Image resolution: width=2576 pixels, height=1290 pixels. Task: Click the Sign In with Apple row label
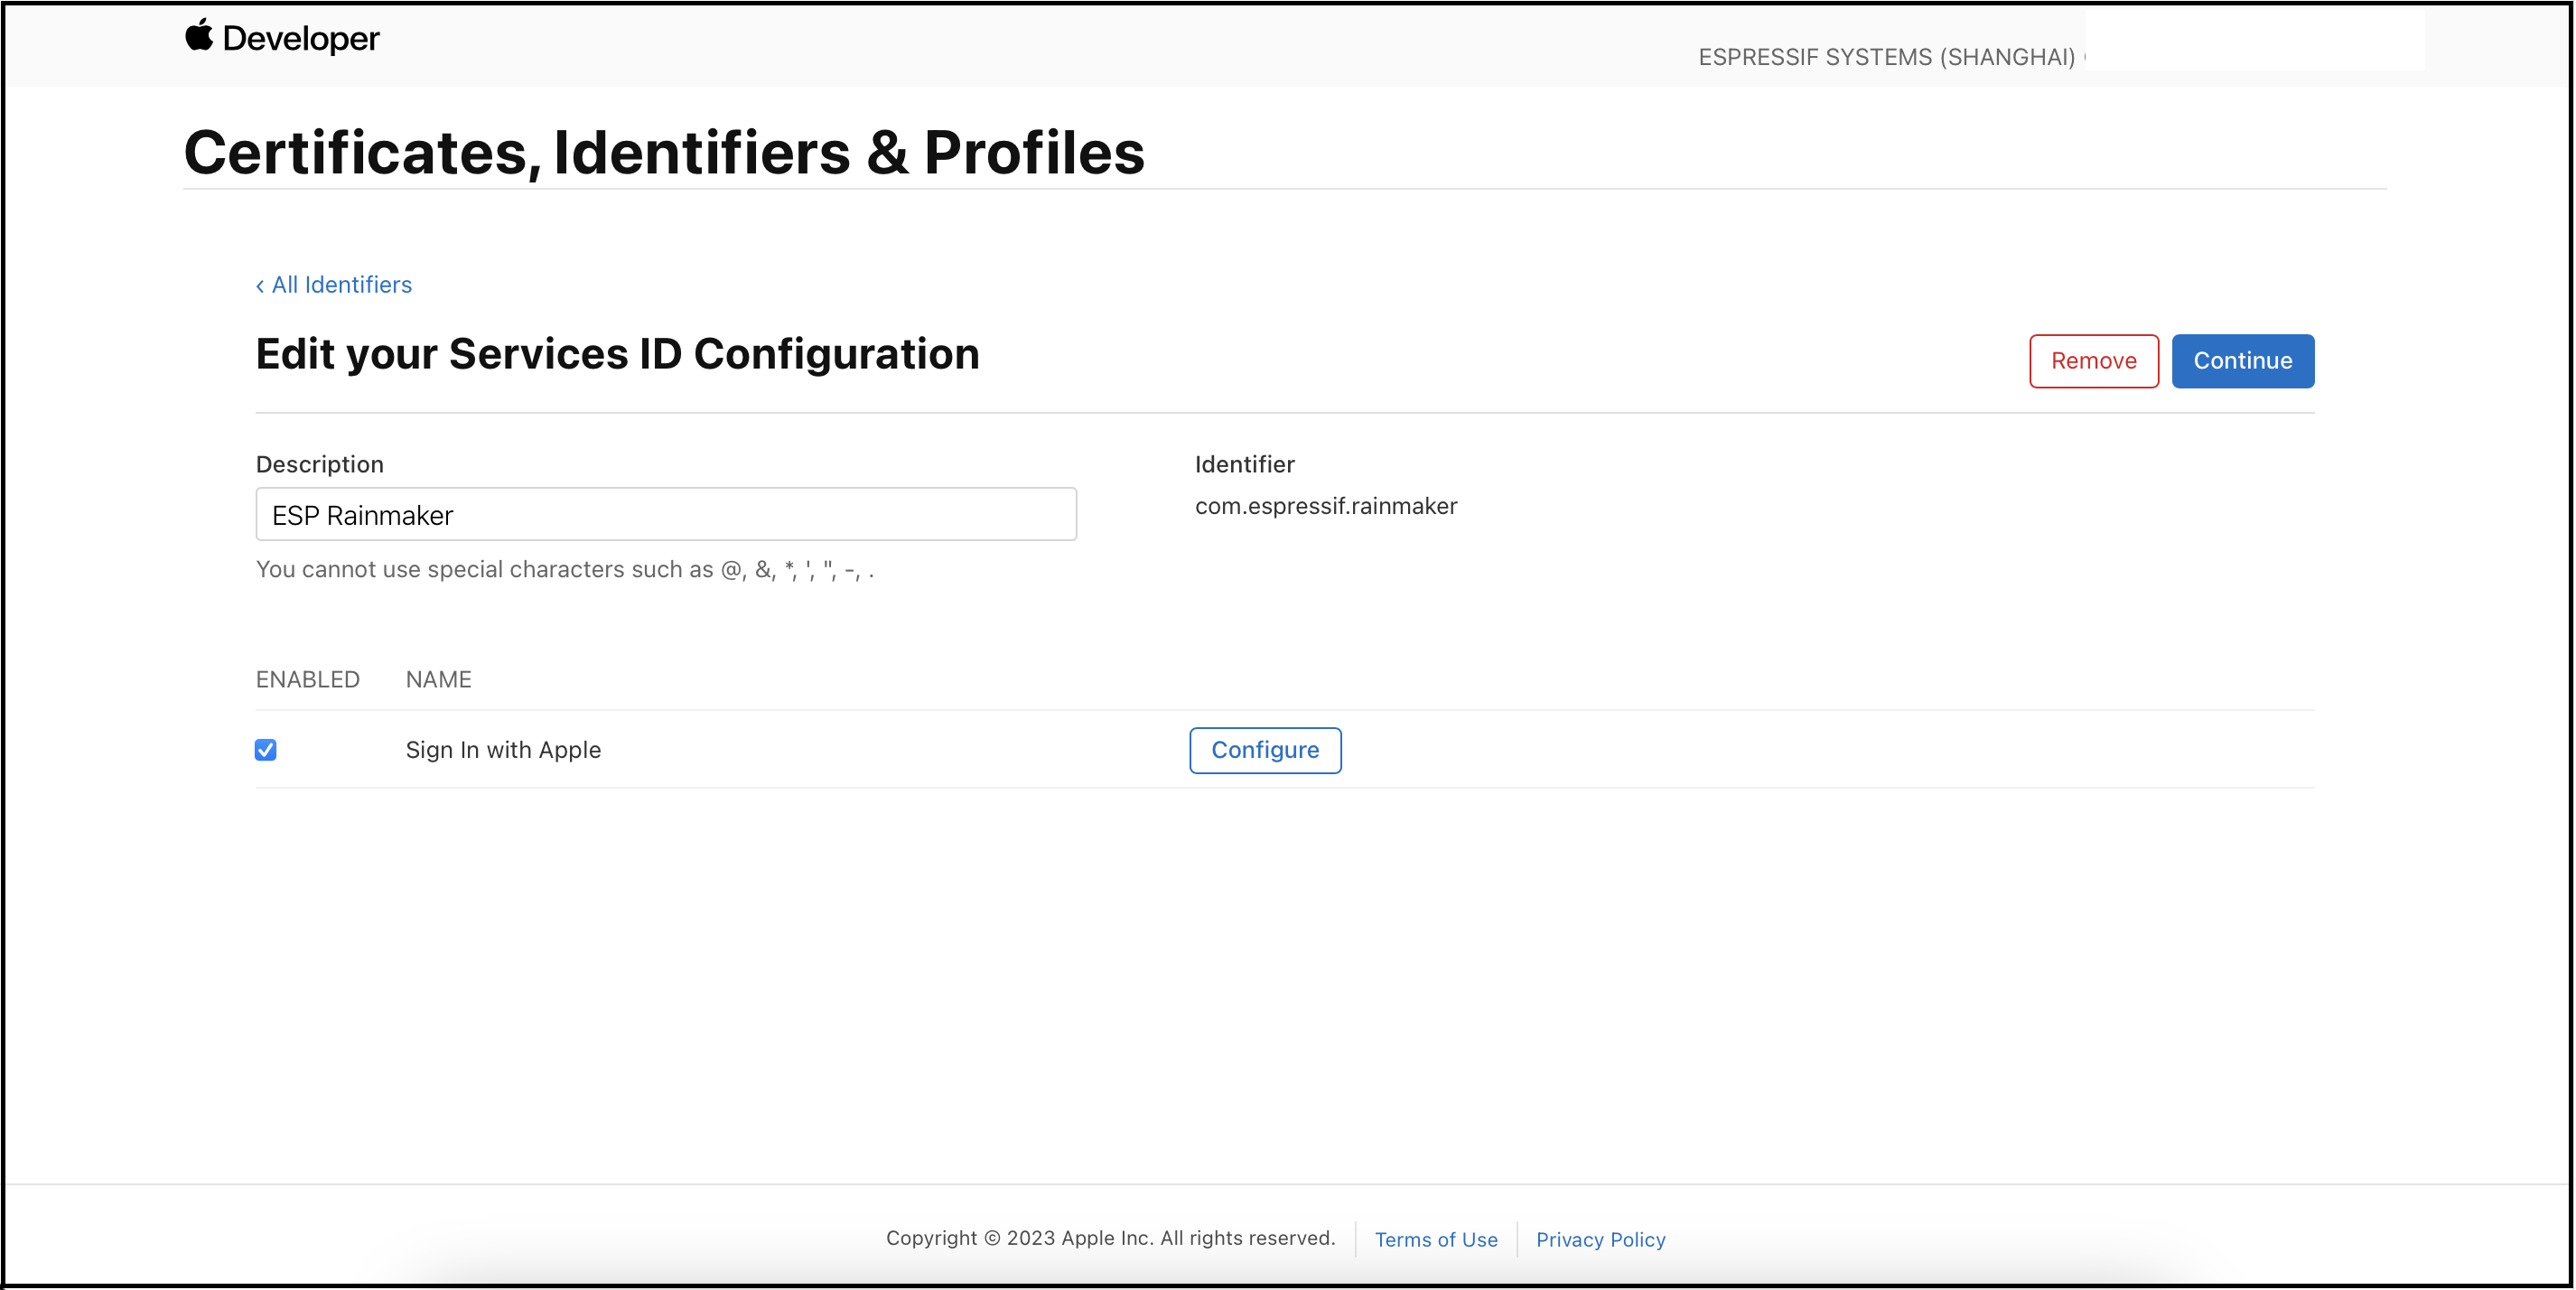pos(503,750)
